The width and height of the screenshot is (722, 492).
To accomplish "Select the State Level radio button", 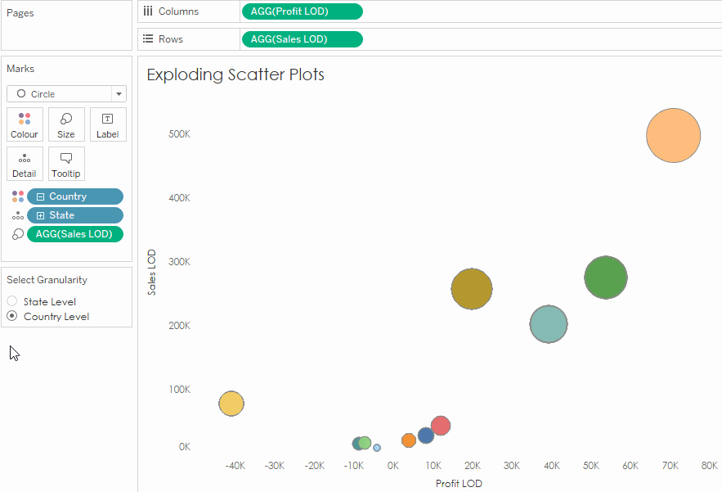I will pyautogui.click(x=11, y=301).
